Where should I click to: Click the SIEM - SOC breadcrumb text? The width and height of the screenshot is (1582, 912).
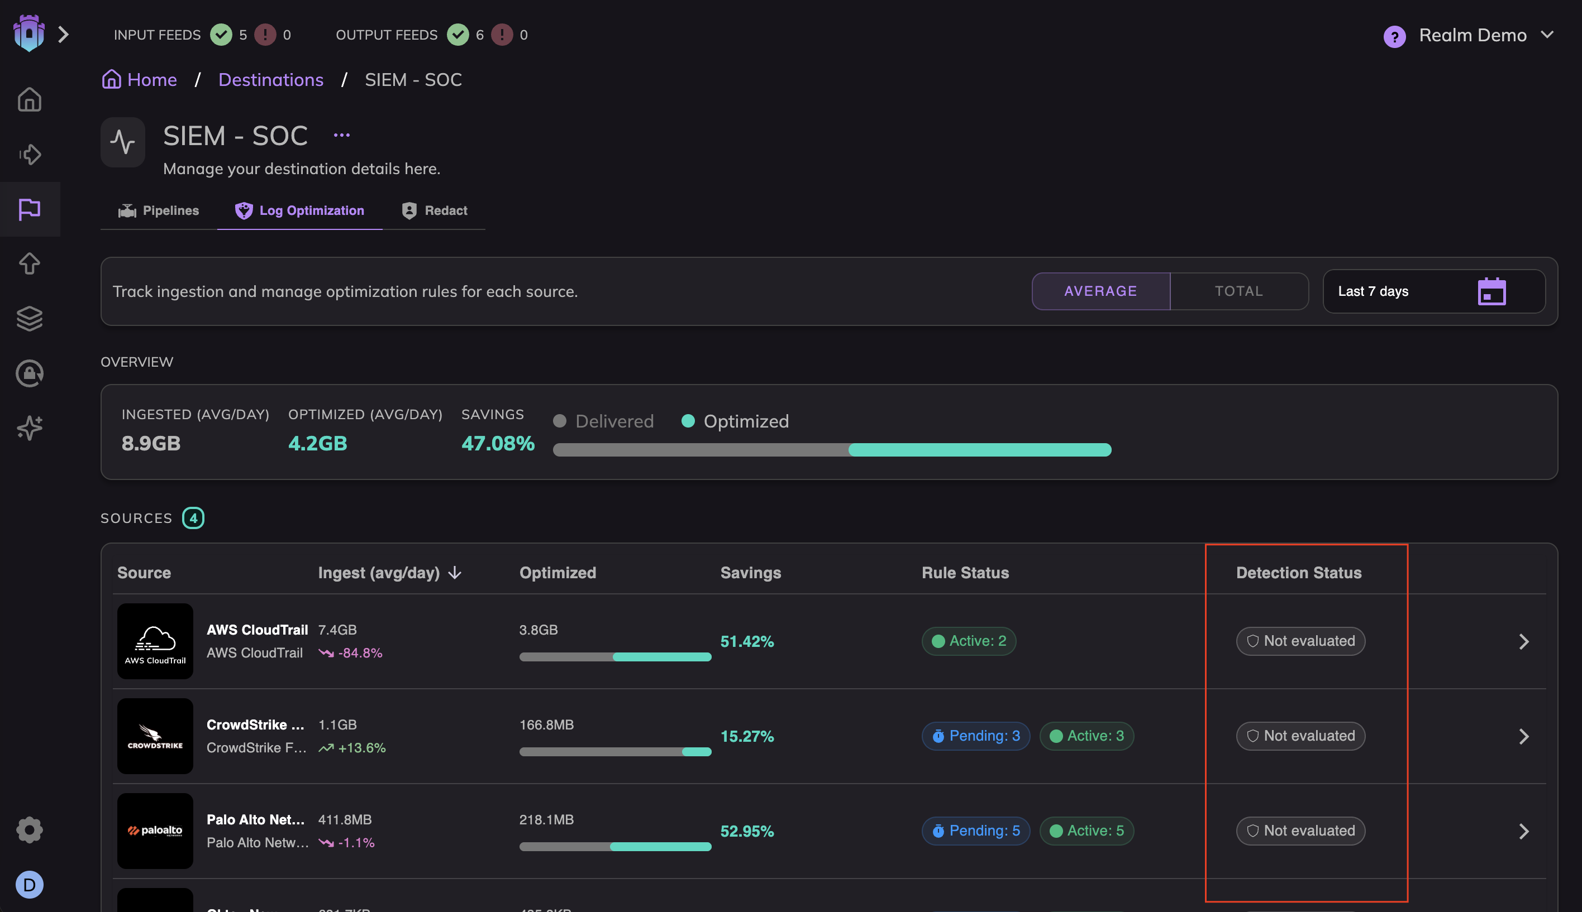(414, 80)
